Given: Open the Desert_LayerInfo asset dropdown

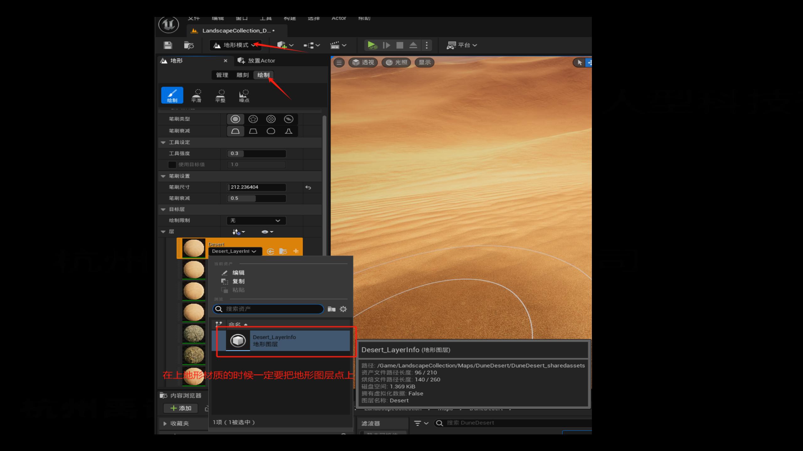Looking at the screenshot, I should [235, 251].
